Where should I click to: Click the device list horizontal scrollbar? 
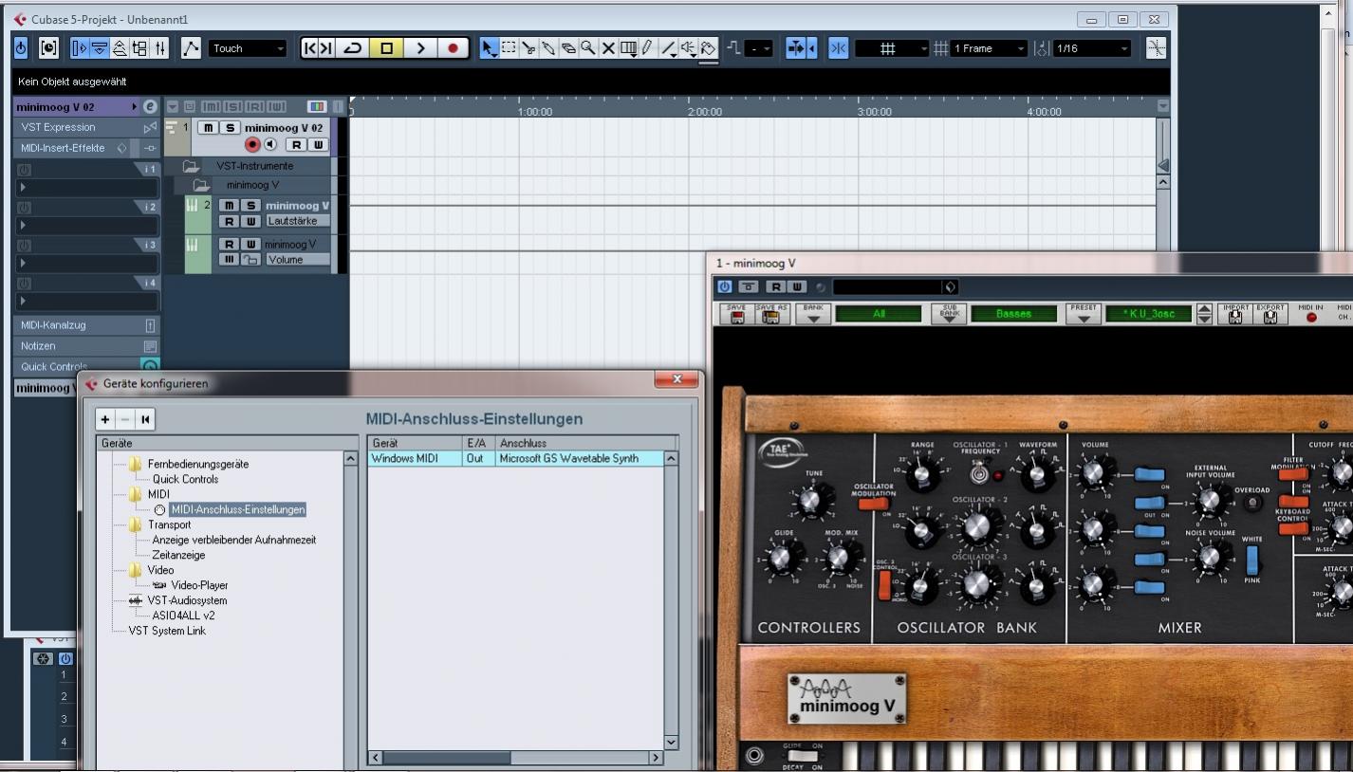point(516,758)
